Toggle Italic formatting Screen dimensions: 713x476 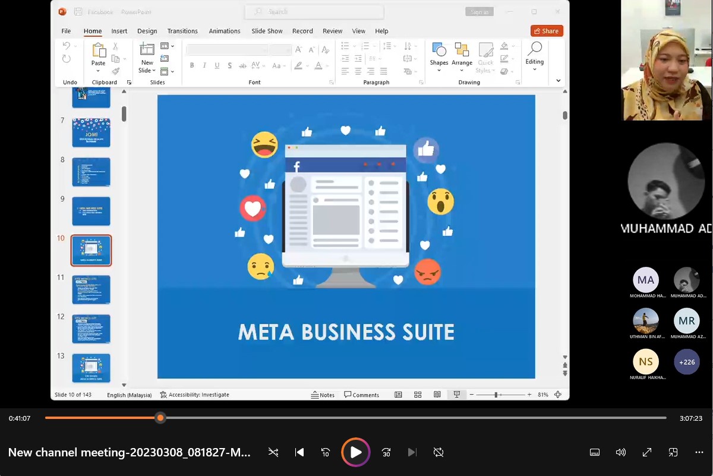pyautogui.click(x=204, y=65)
